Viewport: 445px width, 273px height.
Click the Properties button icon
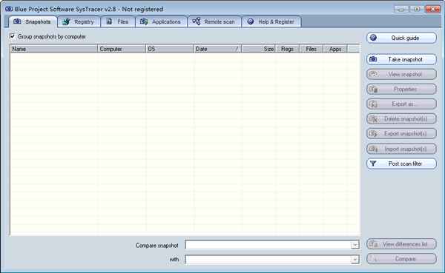[x=373, y=90]
